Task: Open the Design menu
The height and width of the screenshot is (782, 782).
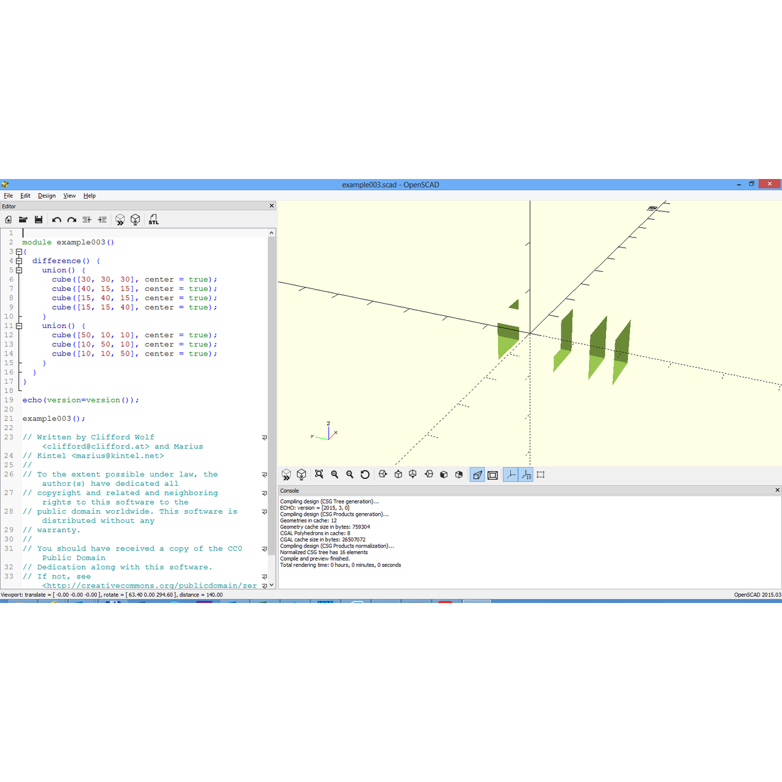Action: [x=46, y=195]
